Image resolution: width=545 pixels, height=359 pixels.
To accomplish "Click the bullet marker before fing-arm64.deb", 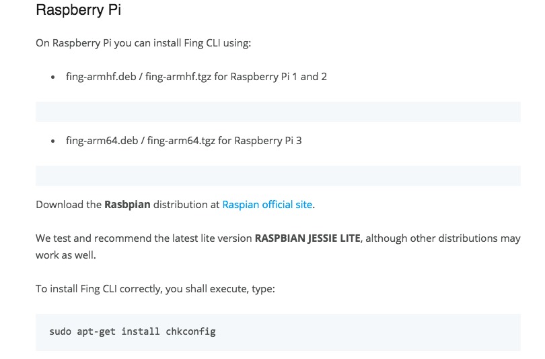I will click(53, 142).
